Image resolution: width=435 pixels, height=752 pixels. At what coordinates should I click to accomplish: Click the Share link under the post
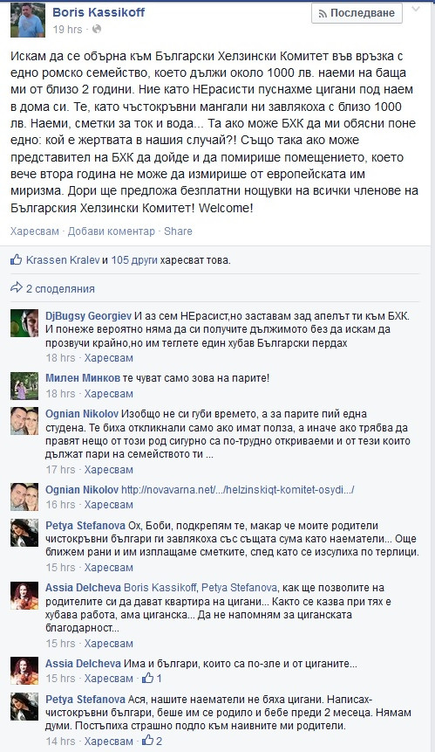pos(178,231)
